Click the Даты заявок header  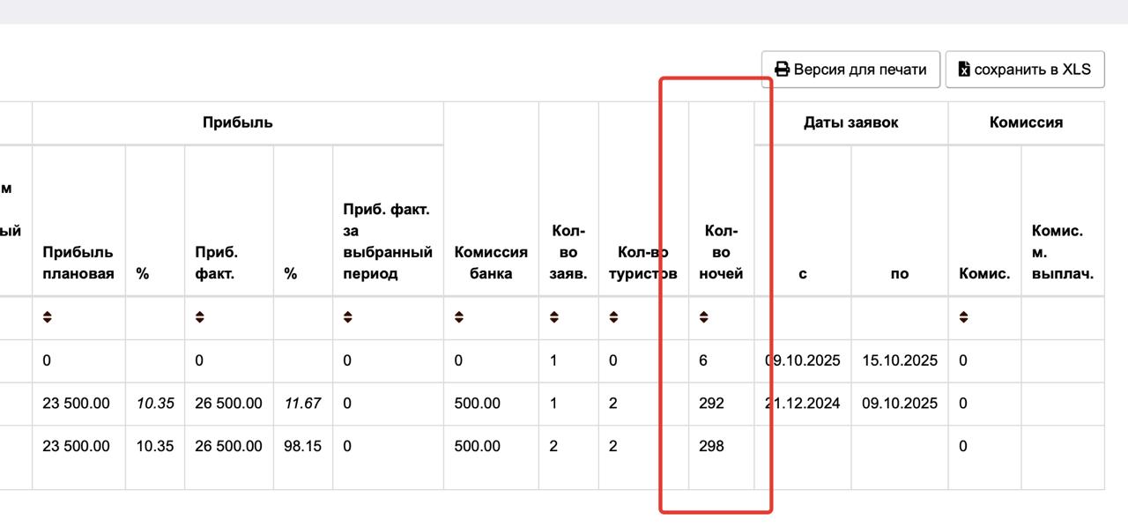click(x=850, y=122)
